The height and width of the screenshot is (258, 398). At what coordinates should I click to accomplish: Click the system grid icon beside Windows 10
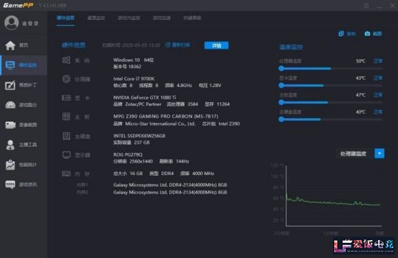point(67,60)
